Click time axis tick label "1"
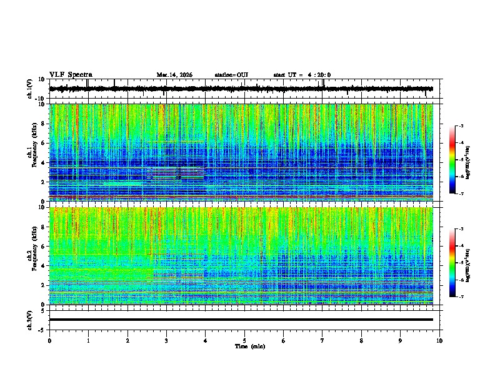Viewport: 495px width, 382px height. 88,341
